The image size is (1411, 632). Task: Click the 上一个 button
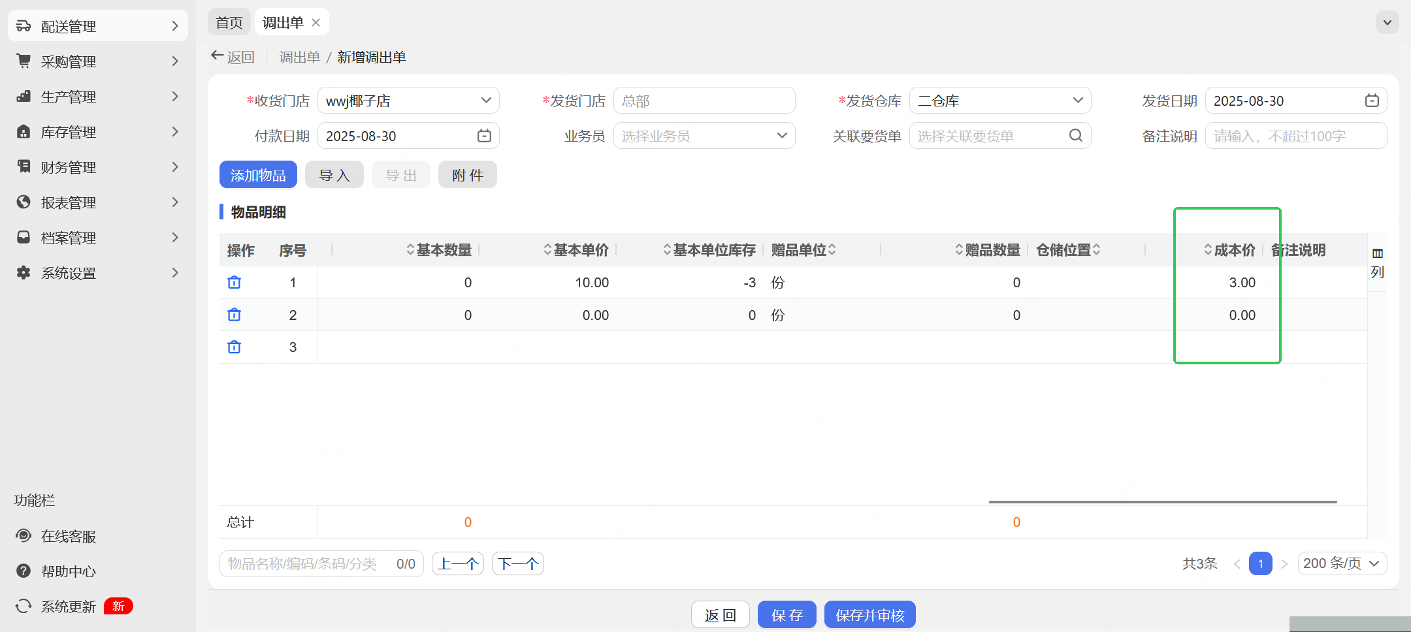pyautogui.click(x=458, y=563)
